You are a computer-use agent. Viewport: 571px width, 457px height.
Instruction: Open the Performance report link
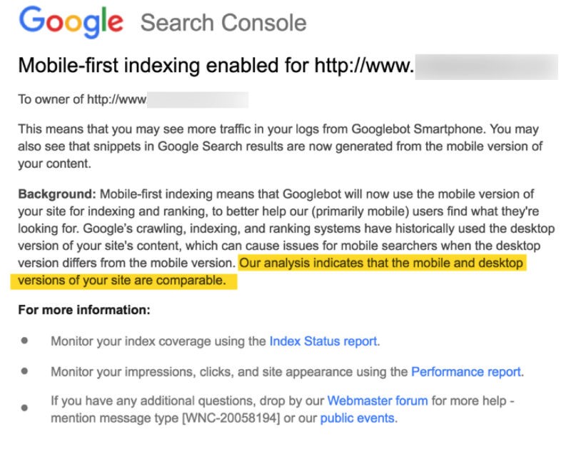(x=466, y=372)
